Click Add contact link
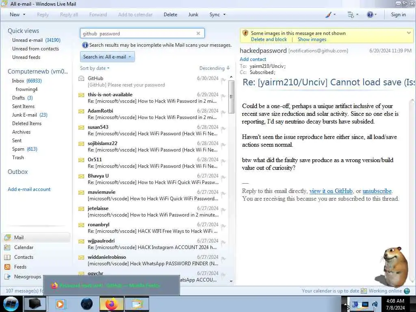This screenshot has height=312, width=416. [253, 59]
